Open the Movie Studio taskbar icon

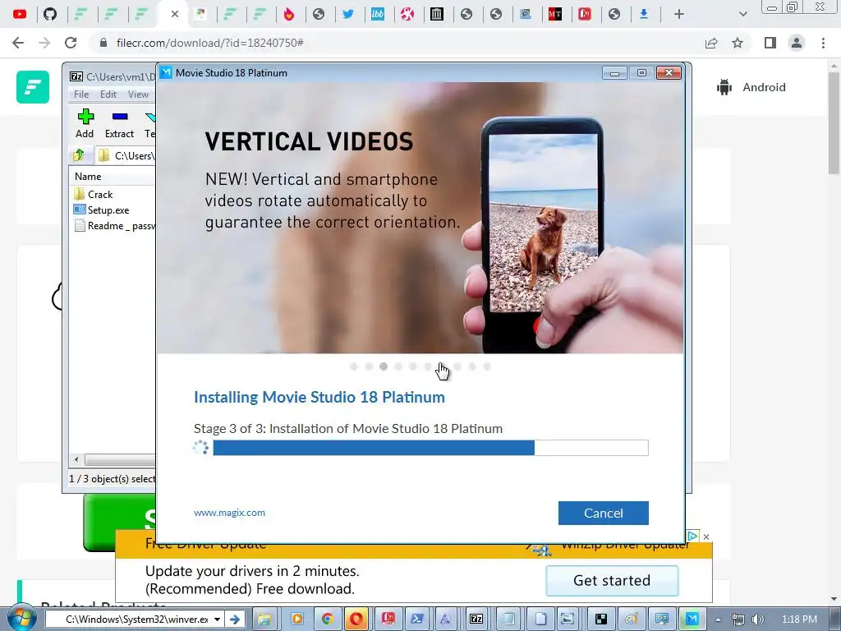(692, 619)
